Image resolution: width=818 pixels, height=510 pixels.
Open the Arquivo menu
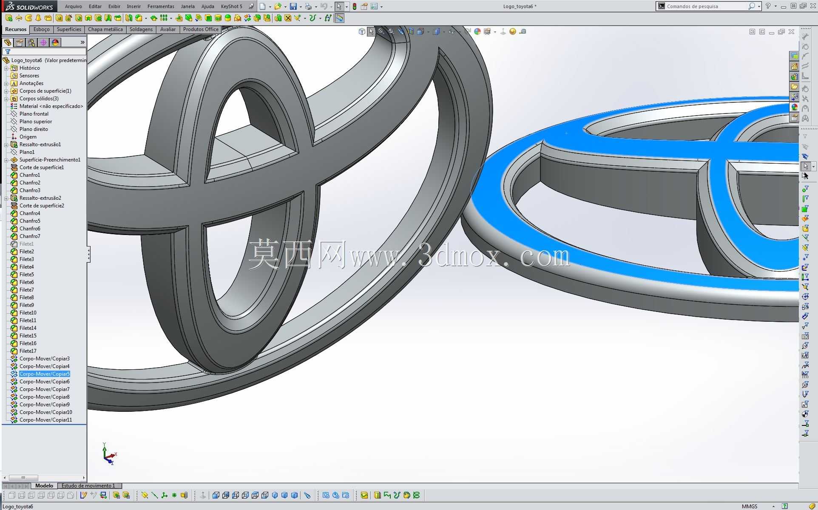(x=73, y=6)
